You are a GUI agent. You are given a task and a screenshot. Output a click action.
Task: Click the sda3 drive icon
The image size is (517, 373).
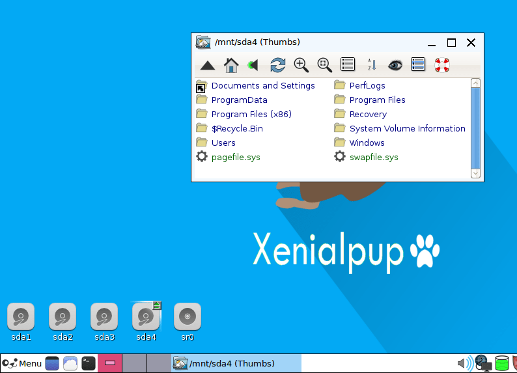[104, 316]
